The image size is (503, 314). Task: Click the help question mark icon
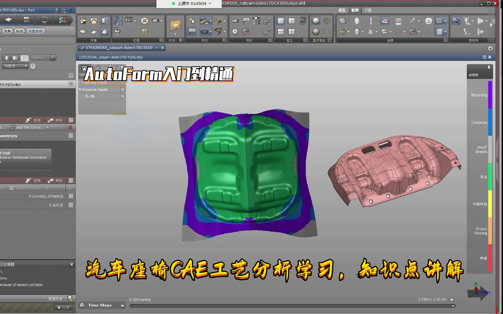(33, 66)
